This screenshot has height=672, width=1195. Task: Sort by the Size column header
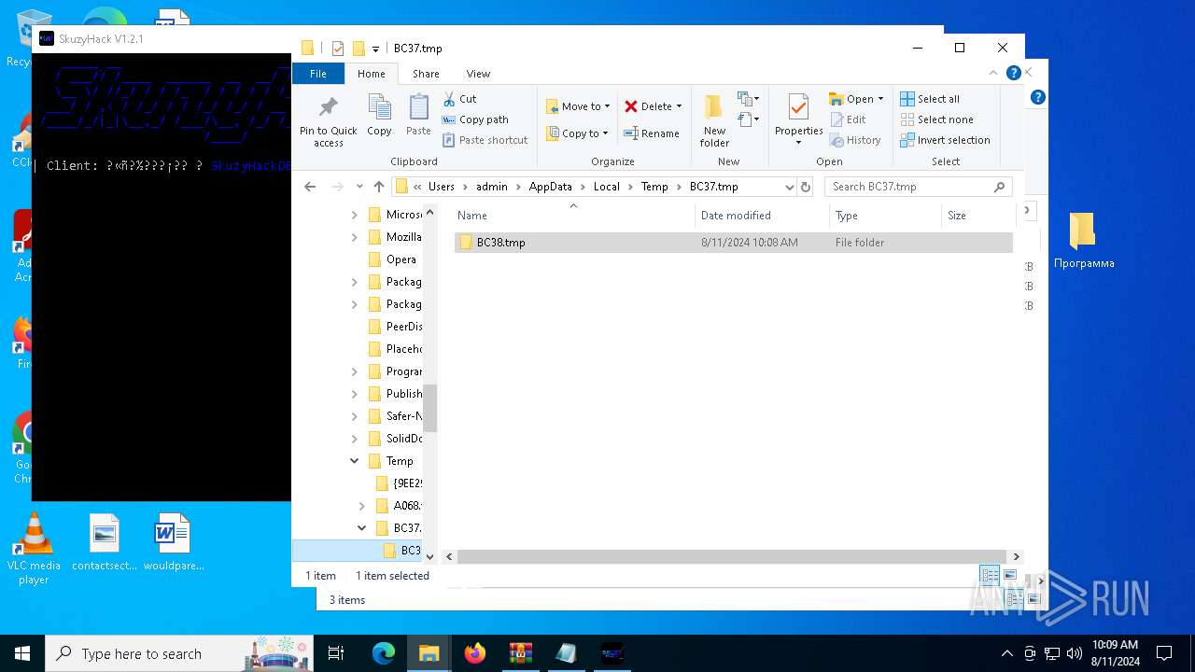coord(977,216)
